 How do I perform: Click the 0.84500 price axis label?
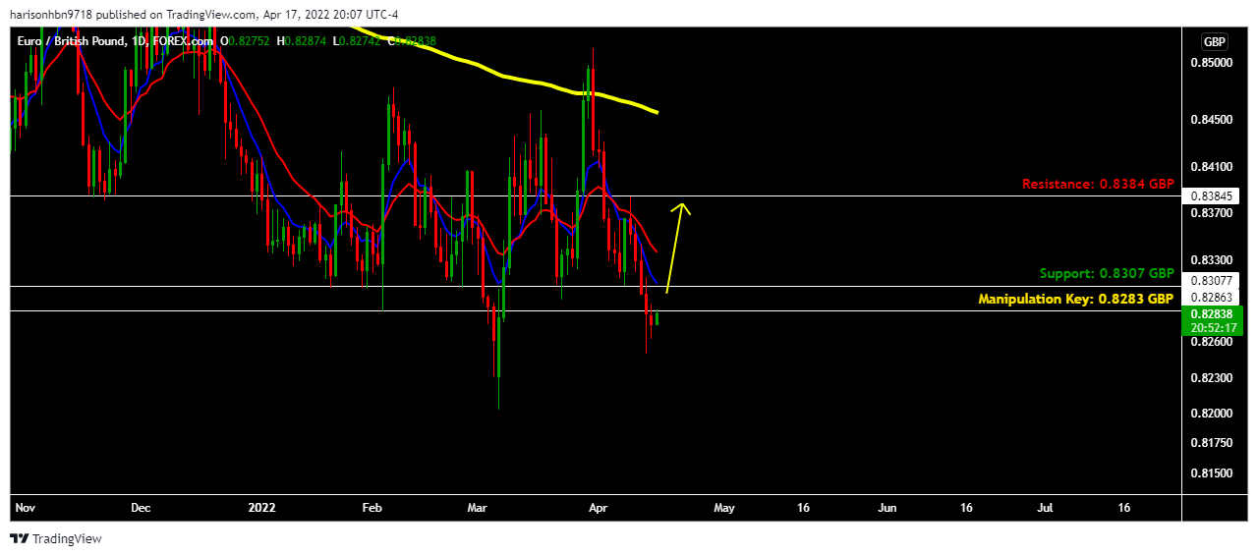click(1211, 120)
